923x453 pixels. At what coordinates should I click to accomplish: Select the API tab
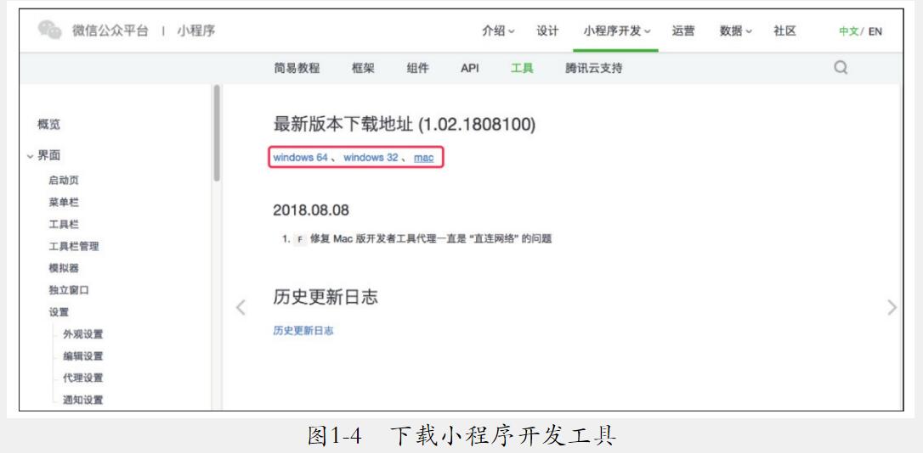click(x=470, y=68)
